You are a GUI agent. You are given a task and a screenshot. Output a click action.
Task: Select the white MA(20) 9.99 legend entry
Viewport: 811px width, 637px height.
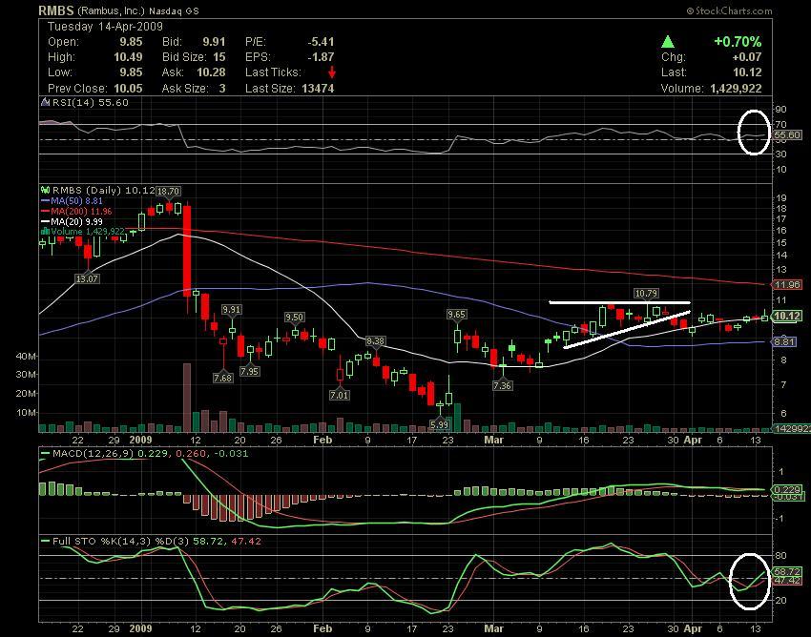pyautogui.click(x=72, y=221)
